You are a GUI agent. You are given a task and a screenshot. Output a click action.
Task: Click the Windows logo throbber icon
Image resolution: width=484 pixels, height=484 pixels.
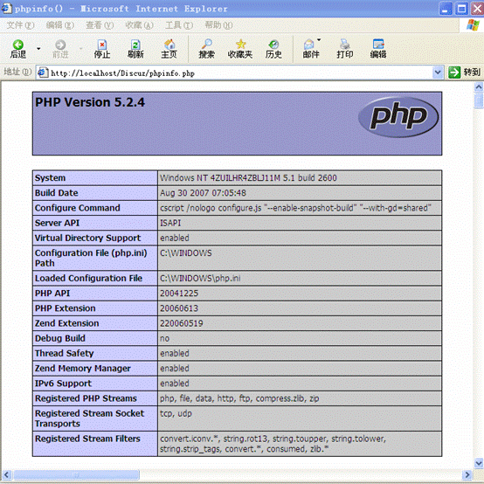click(x=473, y=25)
